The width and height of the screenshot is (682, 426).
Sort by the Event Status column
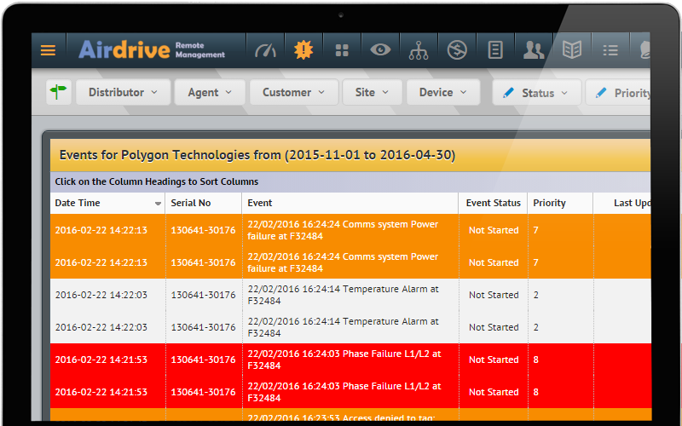[x=494, y=203]
